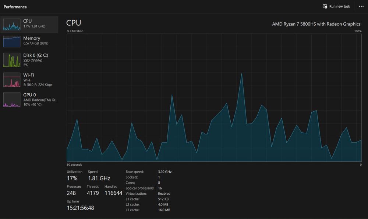Click the AMD Ryzen 7 5800HS processor name
This screenshot has width=368, height=219.
pyautogui.click(x=316, y=24)
